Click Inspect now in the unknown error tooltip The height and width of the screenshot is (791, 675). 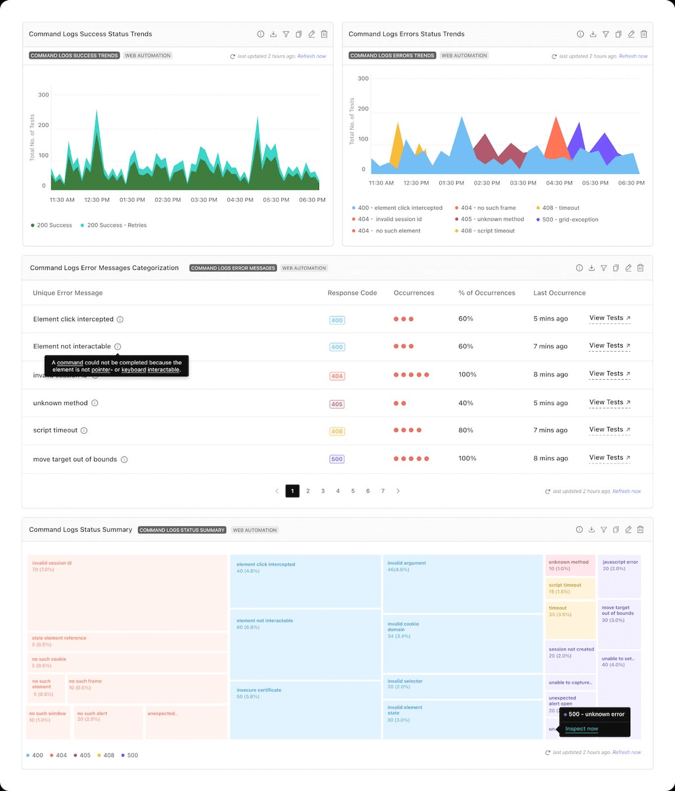pyautogui.click(x=581, y=729)
